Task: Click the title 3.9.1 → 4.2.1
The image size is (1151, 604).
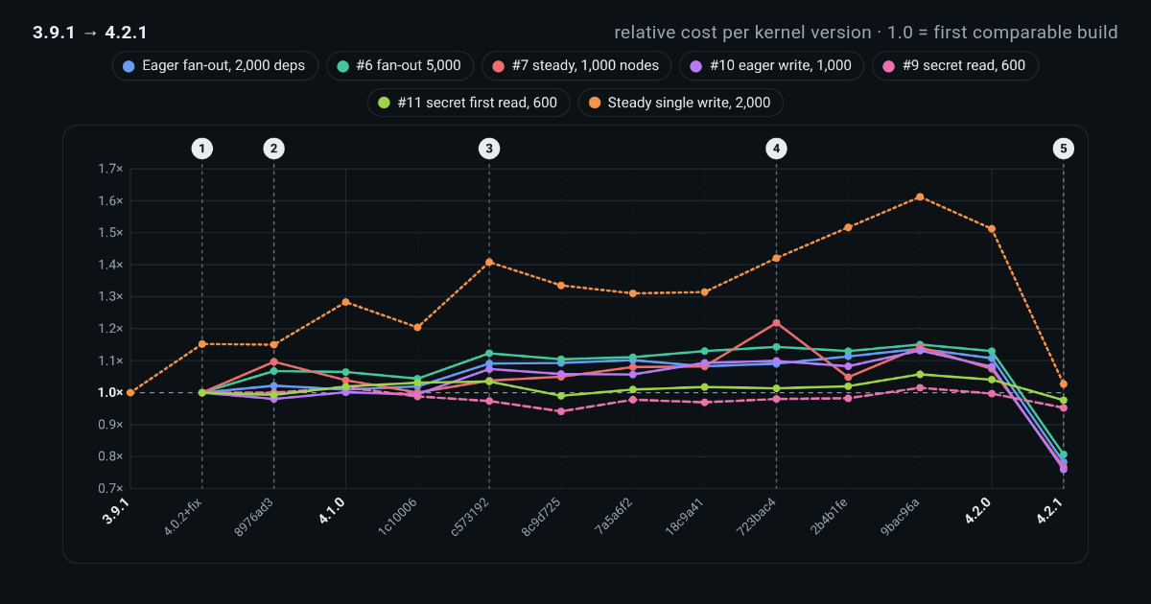Action: tap(90, 33)
